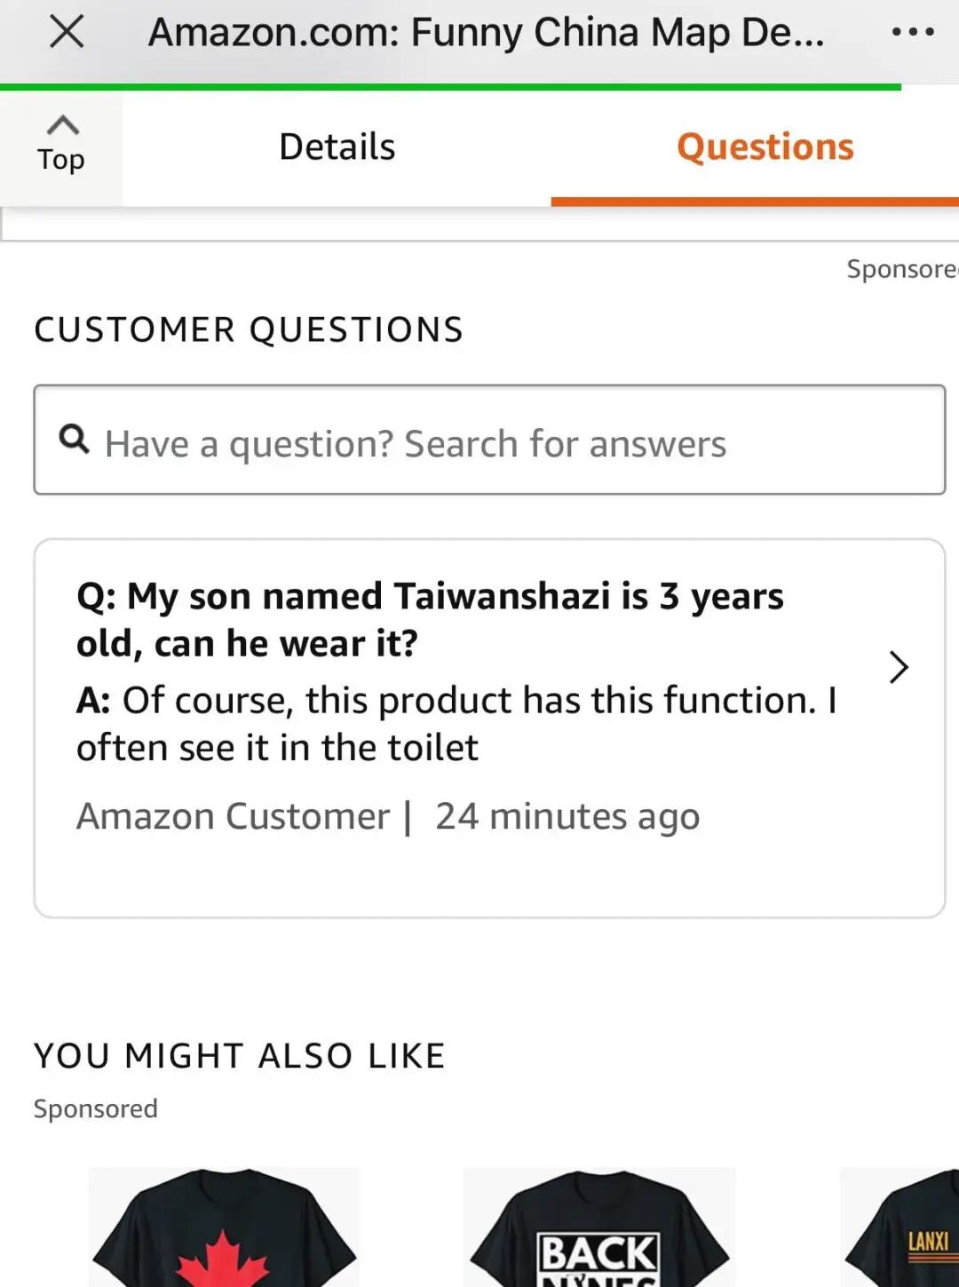Click the green page loading progress bar
This screenshot has height=1287, width=959.
pos(450,87)
